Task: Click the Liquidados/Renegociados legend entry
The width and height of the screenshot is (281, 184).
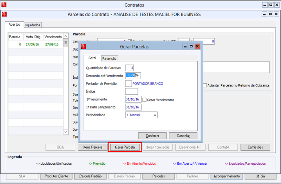Action: click(245, 164)
